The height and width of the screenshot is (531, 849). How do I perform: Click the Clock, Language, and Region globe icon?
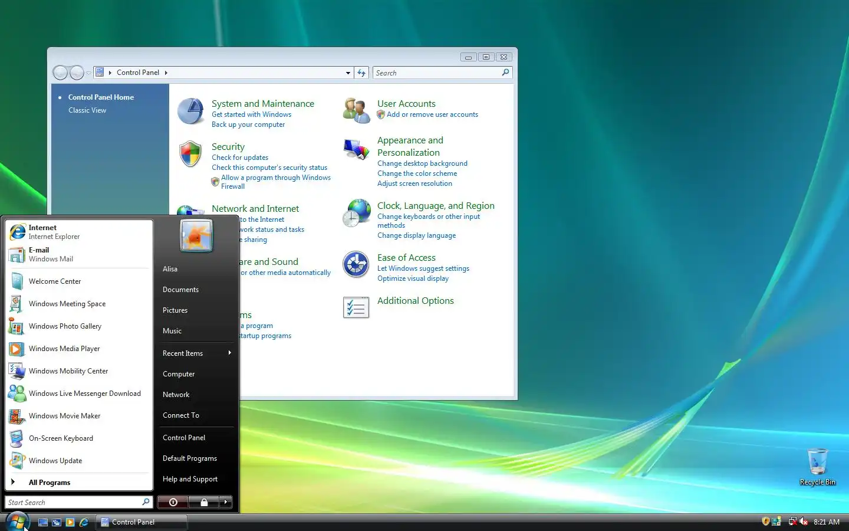pos(356,213)
